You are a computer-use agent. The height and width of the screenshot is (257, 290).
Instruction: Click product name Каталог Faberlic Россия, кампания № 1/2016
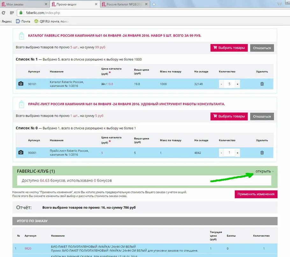point(67,84)
